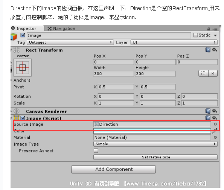
Task: Select the Color eyedropper tool
Action: pyautogui.click(x=215, y=131)
